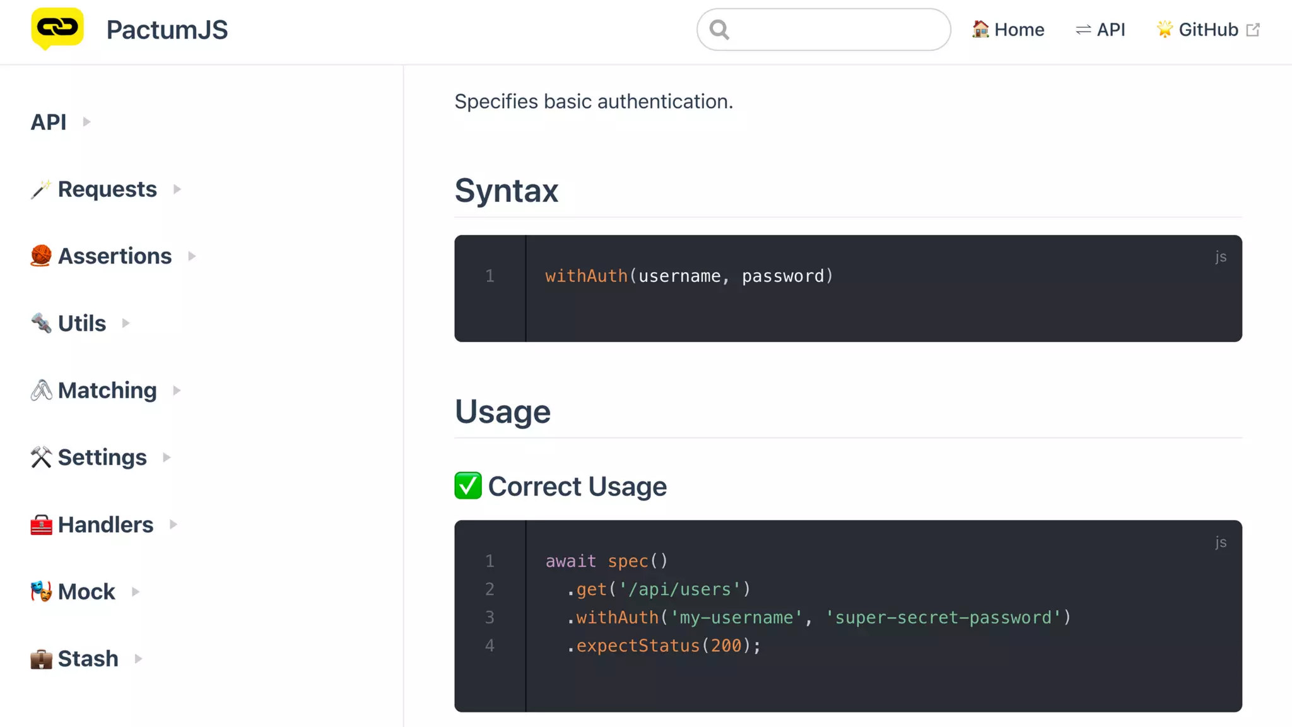Click the magic wand Requests icon
The height and width of the screenshot is (727, 1292).
pos(41,189)
